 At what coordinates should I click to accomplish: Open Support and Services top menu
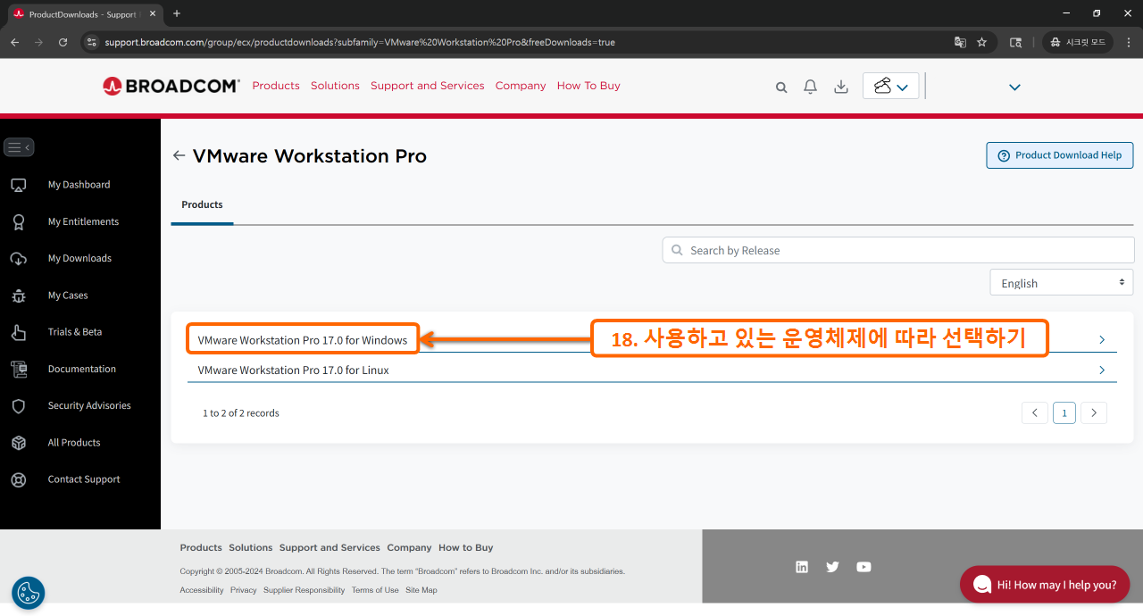[428, 86]
